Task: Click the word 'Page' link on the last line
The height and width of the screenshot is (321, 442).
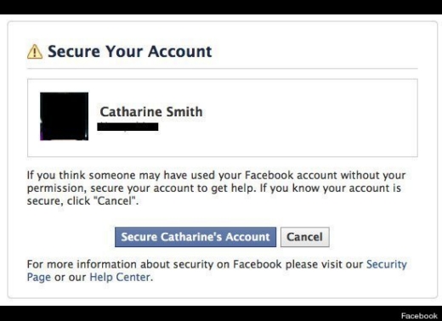Action: click(39, 278)
